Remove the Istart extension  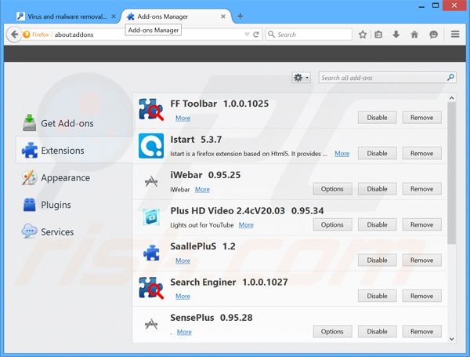coord(421,153)
